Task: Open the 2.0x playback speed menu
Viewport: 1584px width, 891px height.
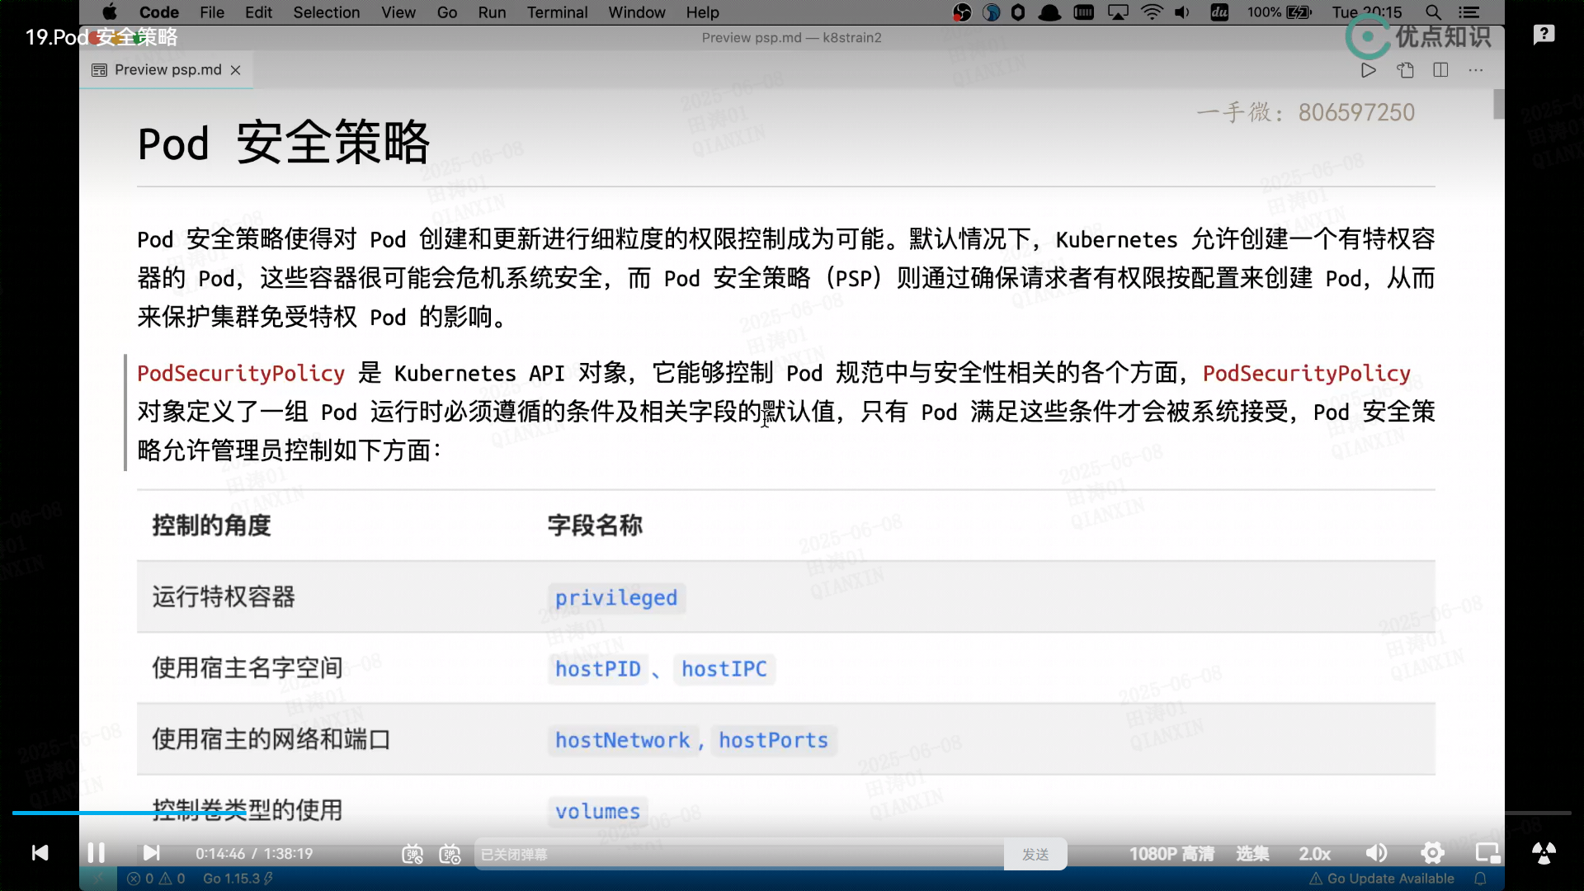Action: pos(1315,854)
